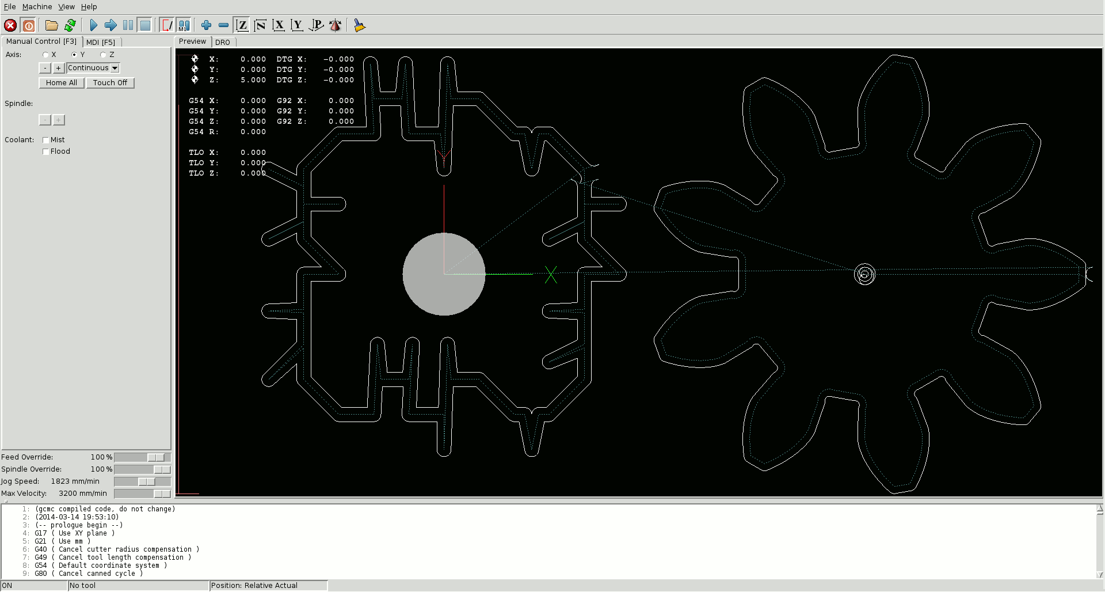The image size is (1105, 592).
Task: Switch to DRO tab
Action: click(x=223, y=42)
